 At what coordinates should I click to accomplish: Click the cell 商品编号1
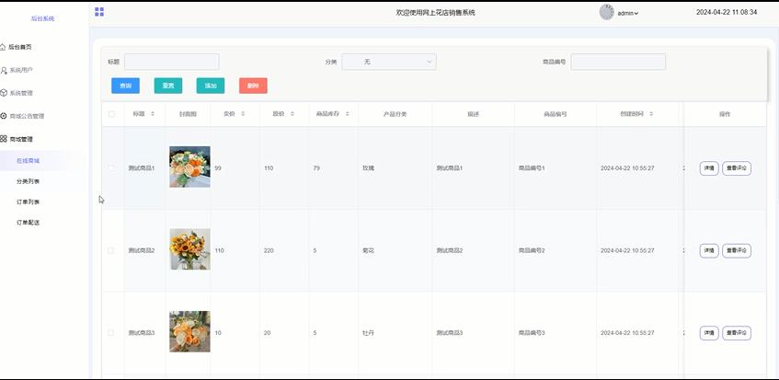(x=532, y=168)
